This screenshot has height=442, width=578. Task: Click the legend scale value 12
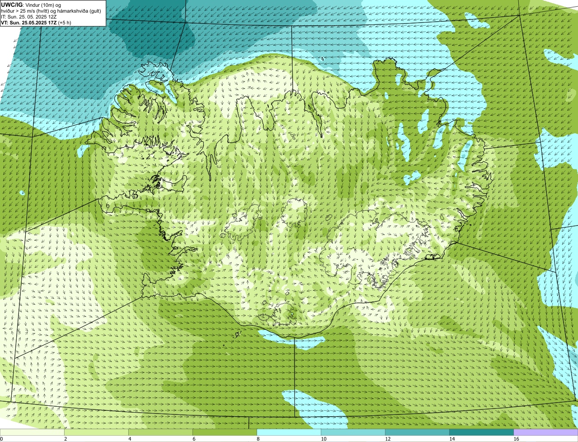[387, 439]
